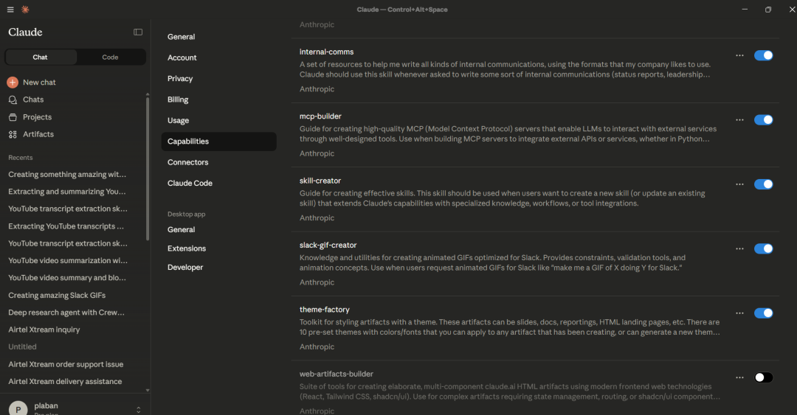Open the hamburger menu icon
This screenshot has width=797, height=415.
(x=10, y=10)
